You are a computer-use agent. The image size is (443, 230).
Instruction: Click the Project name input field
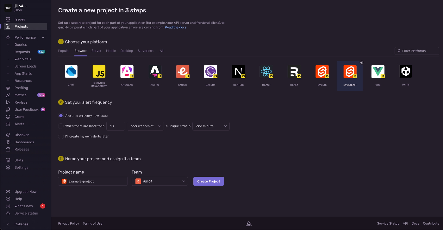click(93, 181)
